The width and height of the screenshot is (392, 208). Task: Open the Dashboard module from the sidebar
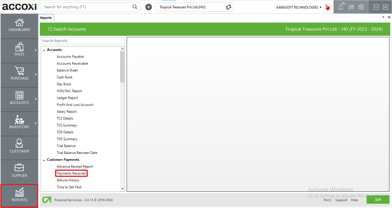pos(19,26)
